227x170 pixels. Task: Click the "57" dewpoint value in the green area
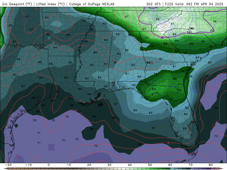coord(172,99)
